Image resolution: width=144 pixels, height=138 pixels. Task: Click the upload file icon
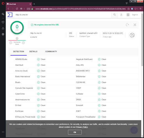(121, 15)
